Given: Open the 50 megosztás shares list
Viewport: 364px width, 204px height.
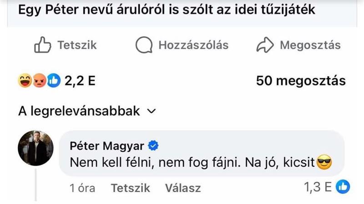Looking at the screenshot, I should tap(300, 82).
